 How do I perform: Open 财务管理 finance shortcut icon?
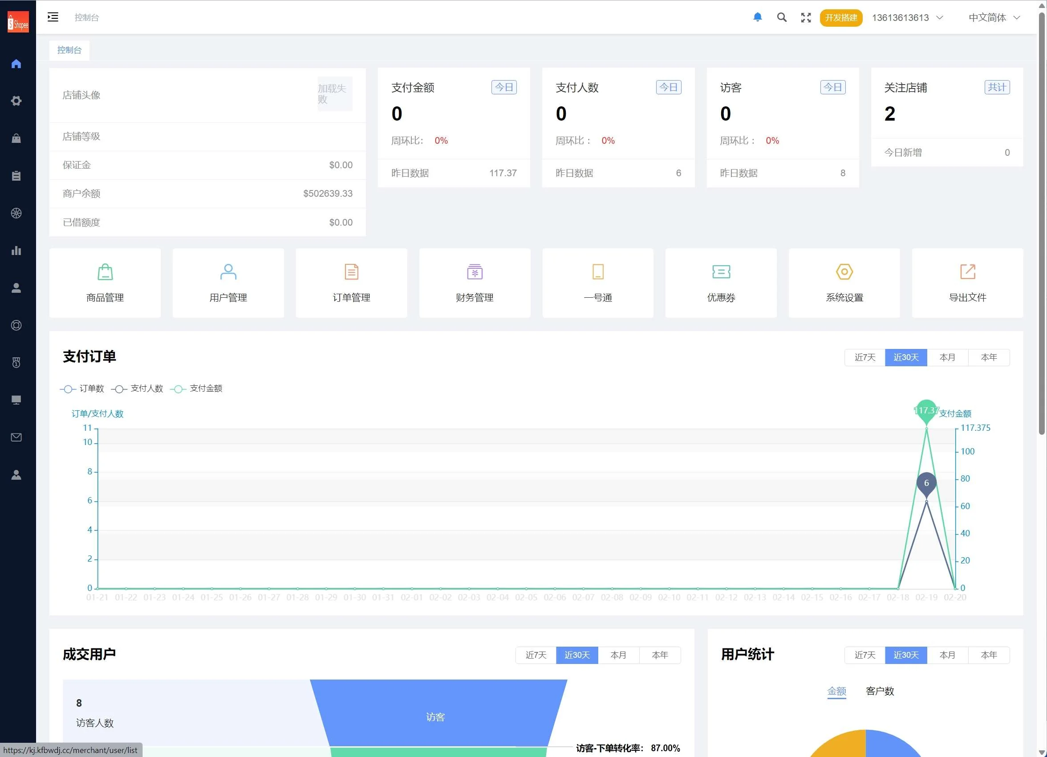click(474, 272)
